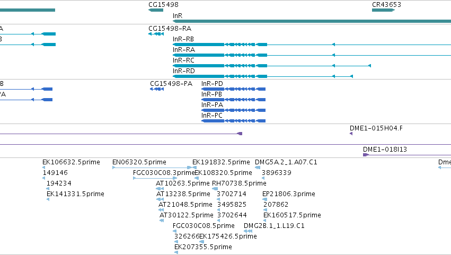This screenshot has width=451, height=255.
Task: Open EK106632.5prime EST label
Action: click(71, 162)
